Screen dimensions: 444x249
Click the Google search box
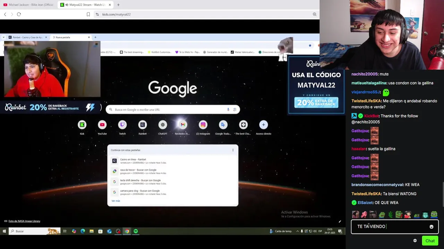(172, 110)
